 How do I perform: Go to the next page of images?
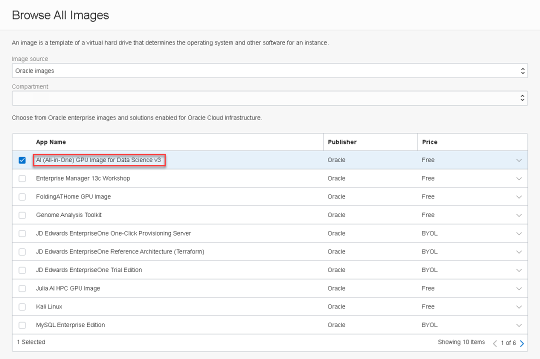tap(522, 343)
